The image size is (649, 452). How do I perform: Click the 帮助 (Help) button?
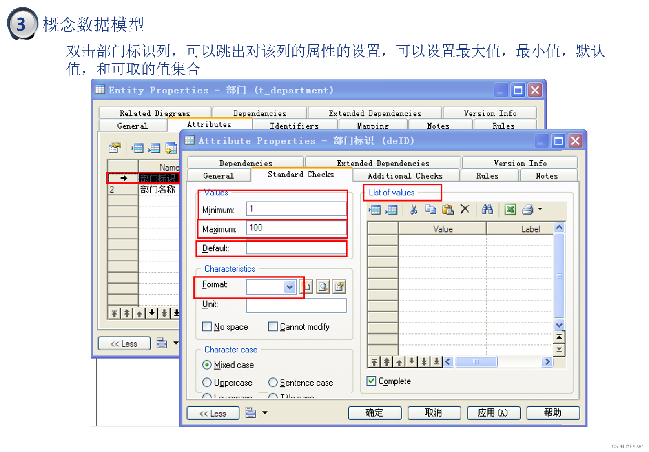coord(553,413)
